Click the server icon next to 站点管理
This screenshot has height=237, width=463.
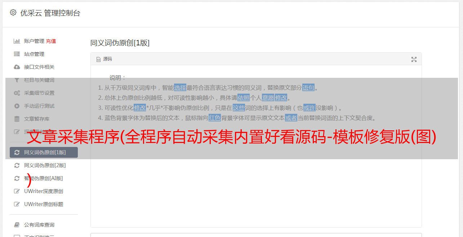(17, 54)
